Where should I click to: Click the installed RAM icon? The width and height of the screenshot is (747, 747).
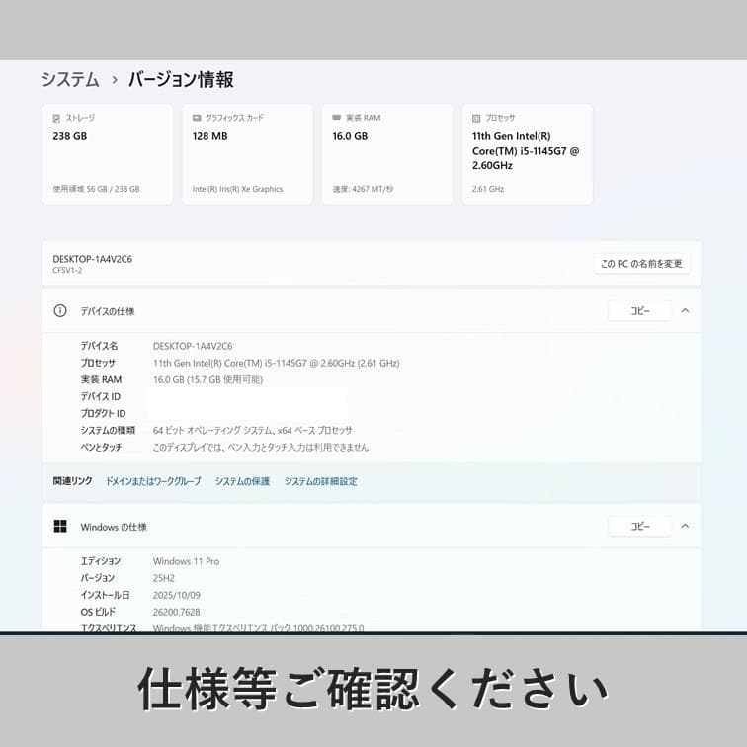(336, 118)
